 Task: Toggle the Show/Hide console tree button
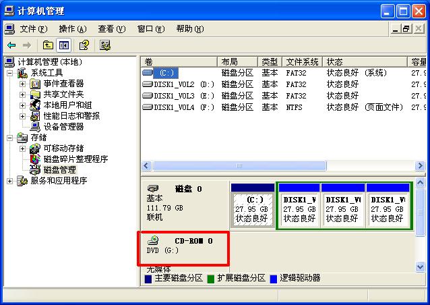click(63, 45)
